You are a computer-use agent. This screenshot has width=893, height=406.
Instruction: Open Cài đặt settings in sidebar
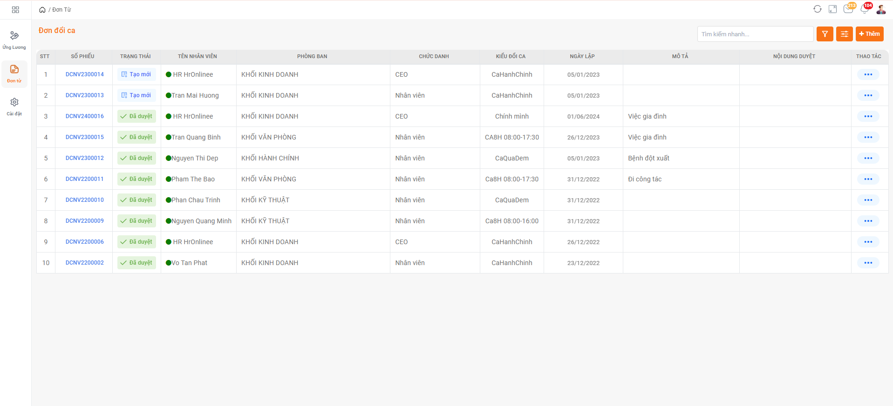click(x=14, y=106)
